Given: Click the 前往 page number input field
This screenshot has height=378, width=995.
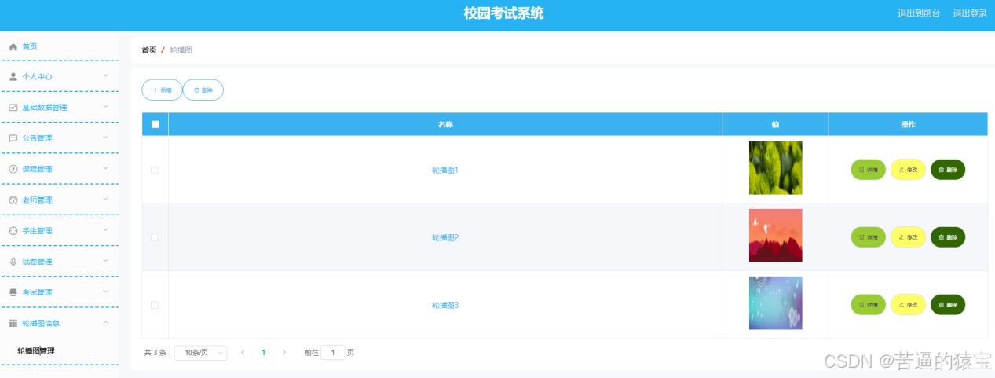Looking at the screenshot, I should pyautogui.click(x=333, y=353).
